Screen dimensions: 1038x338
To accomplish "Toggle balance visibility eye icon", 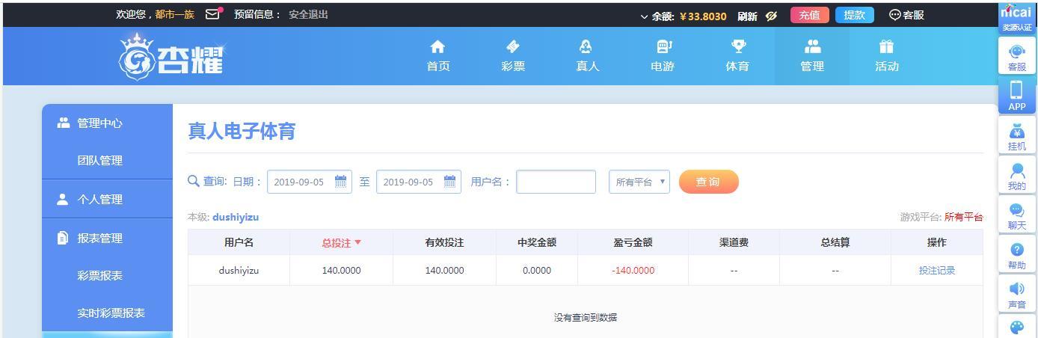I will (772, 15).
